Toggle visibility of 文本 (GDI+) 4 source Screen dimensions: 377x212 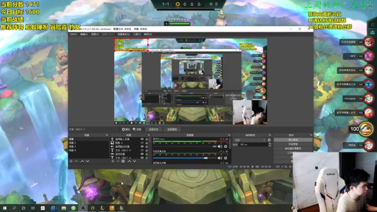142,158
